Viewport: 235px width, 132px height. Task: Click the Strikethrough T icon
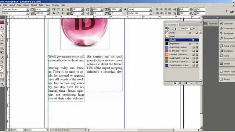coord(62,13)
